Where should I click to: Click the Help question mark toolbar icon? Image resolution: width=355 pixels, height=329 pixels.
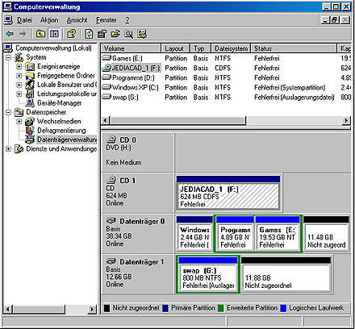(x=72, y=34)
